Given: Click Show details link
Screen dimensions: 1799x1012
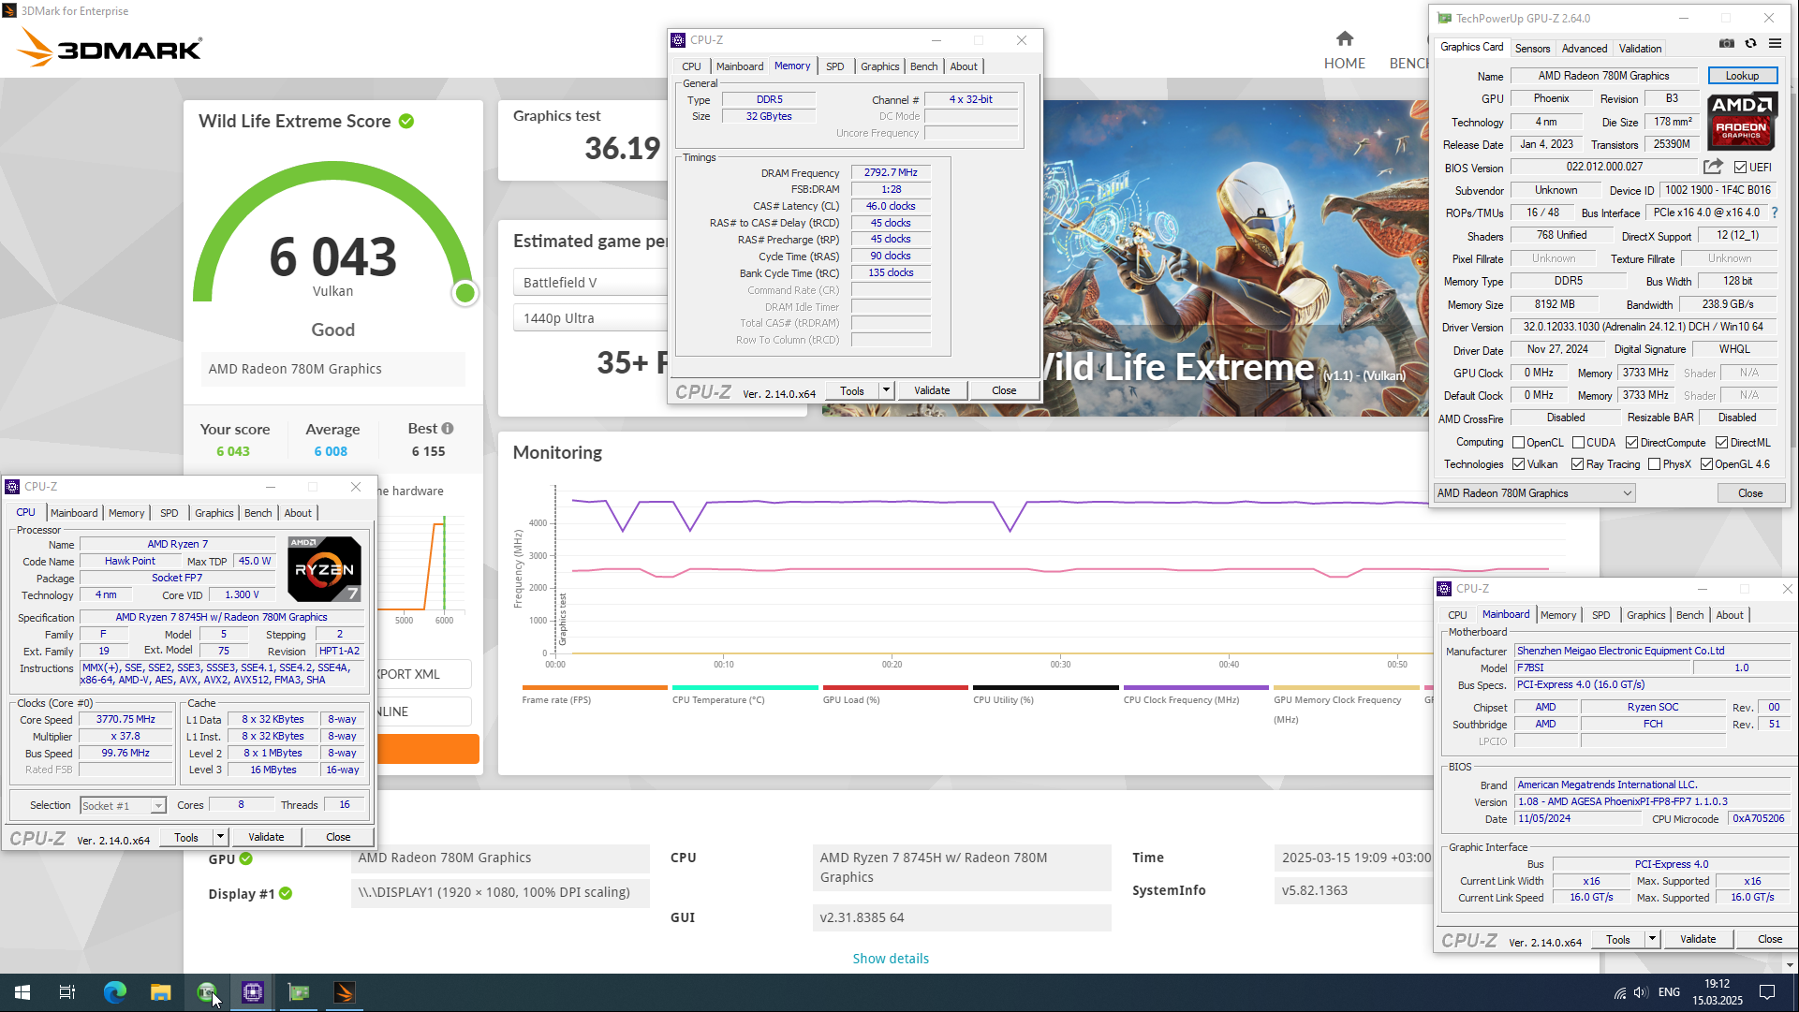Looking at the screenshot, I should pos(891,959).
